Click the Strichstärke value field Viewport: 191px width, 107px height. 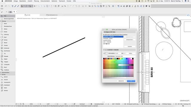(x=118, y=53)
